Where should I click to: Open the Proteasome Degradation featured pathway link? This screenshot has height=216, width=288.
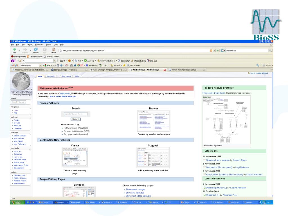pyautogui.click(x=214, y=93)
